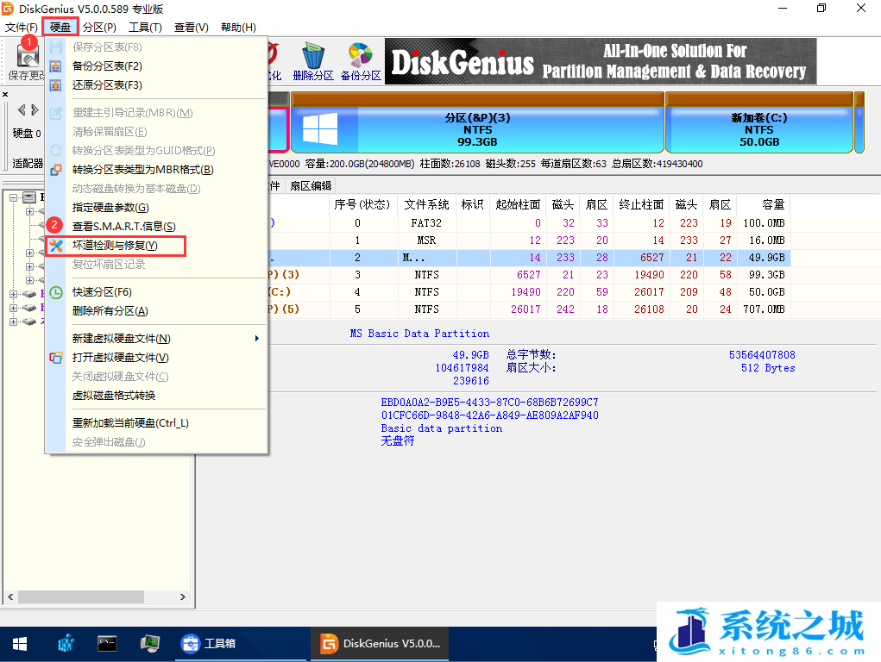Select 清除保留扇区(E) menu entry
Viewport: 881px width, 662px height.
[x=156, y=132]
